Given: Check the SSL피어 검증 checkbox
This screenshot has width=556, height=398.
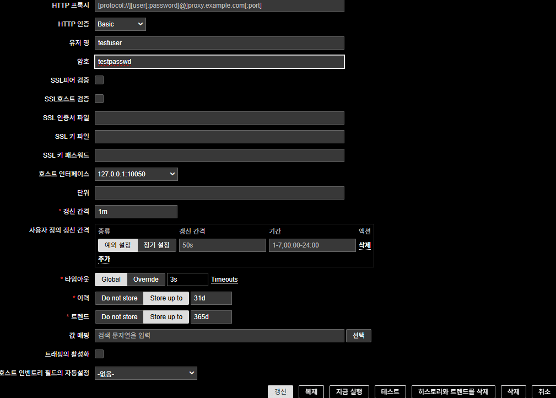Looking at the screenshot, I should click(99, 80).
